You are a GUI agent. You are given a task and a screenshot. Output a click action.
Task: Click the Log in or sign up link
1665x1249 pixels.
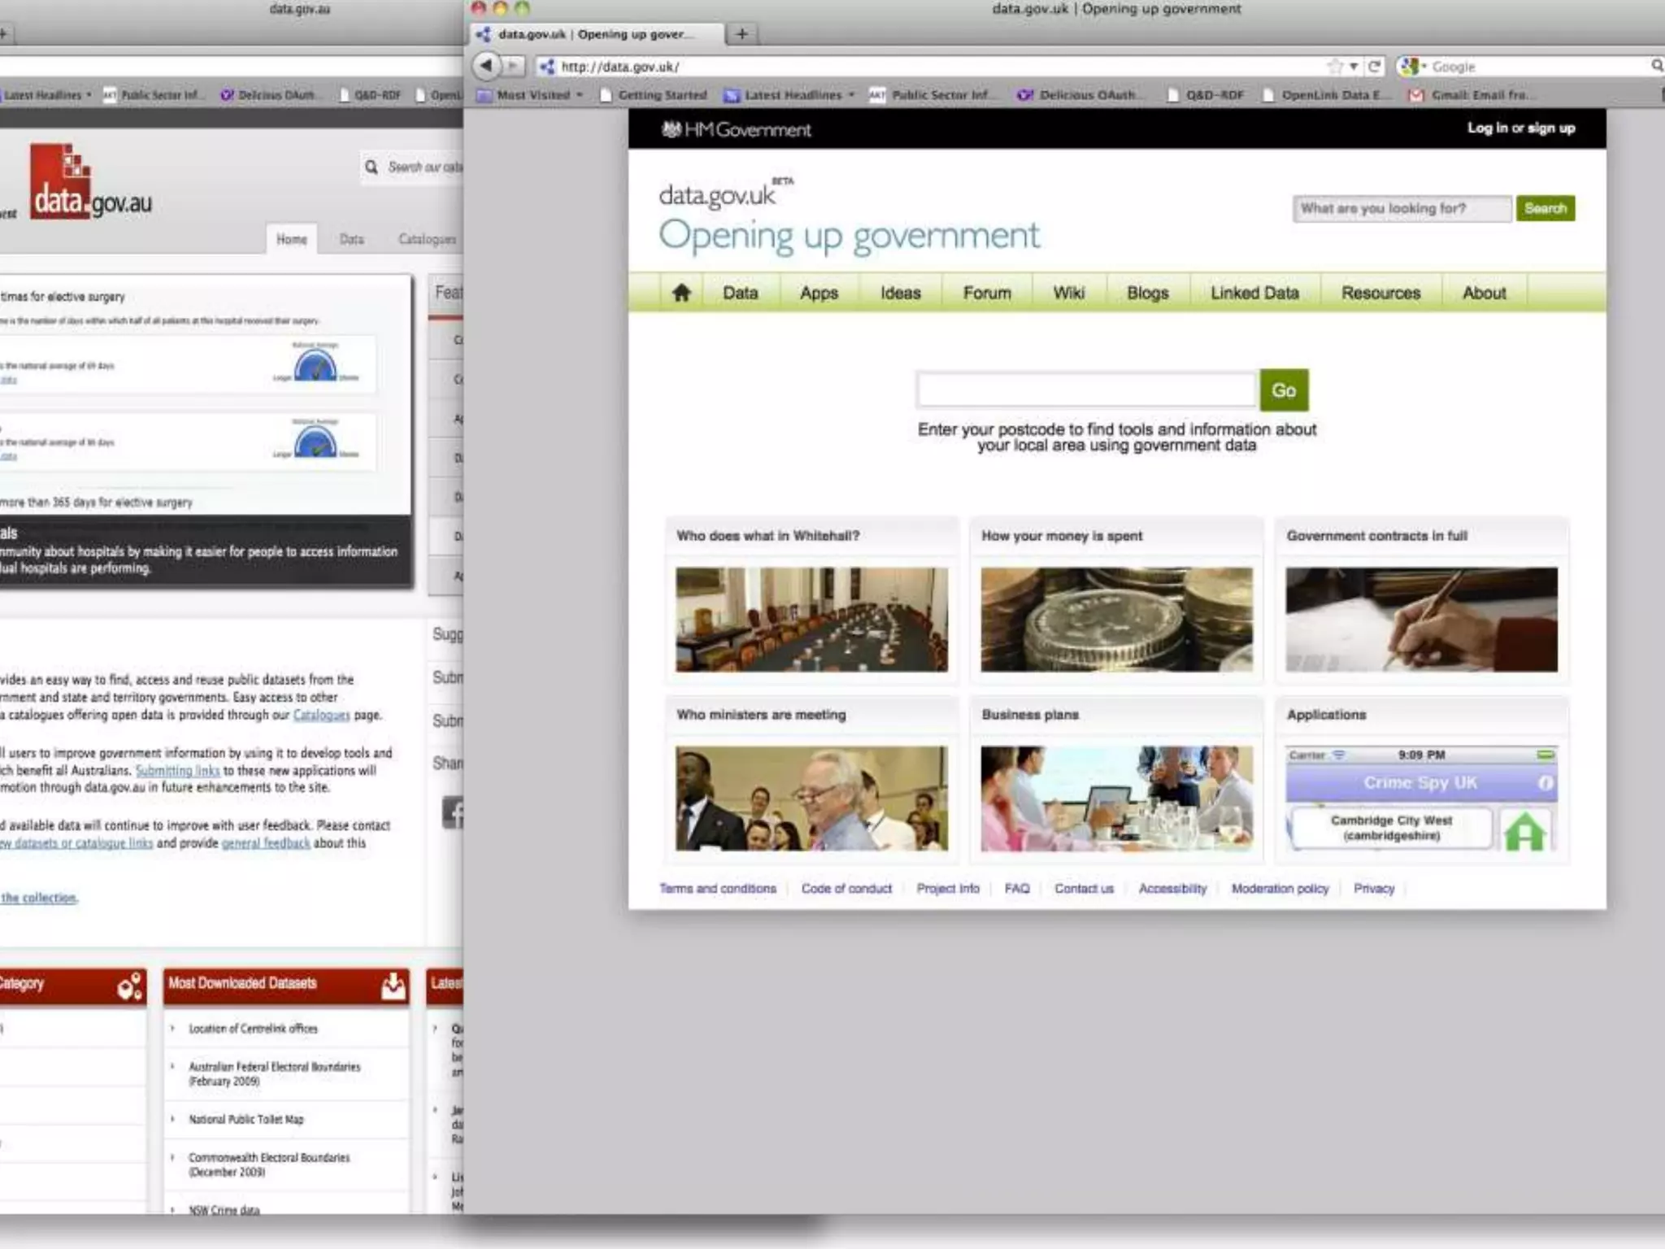coord(1520,128)
